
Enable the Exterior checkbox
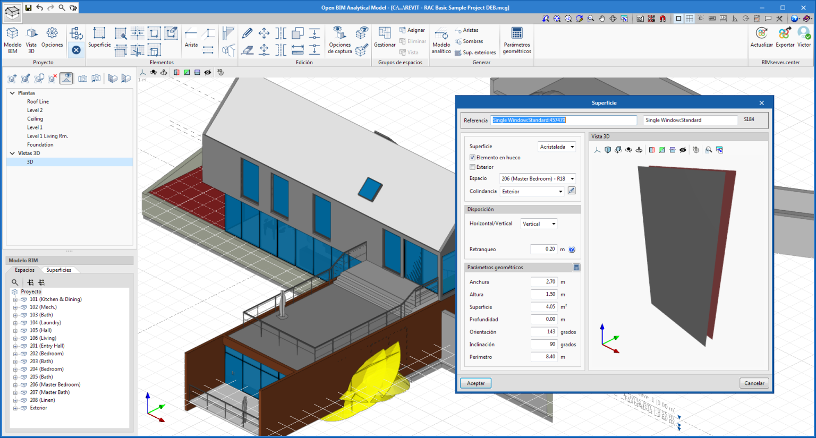point(472,167)
